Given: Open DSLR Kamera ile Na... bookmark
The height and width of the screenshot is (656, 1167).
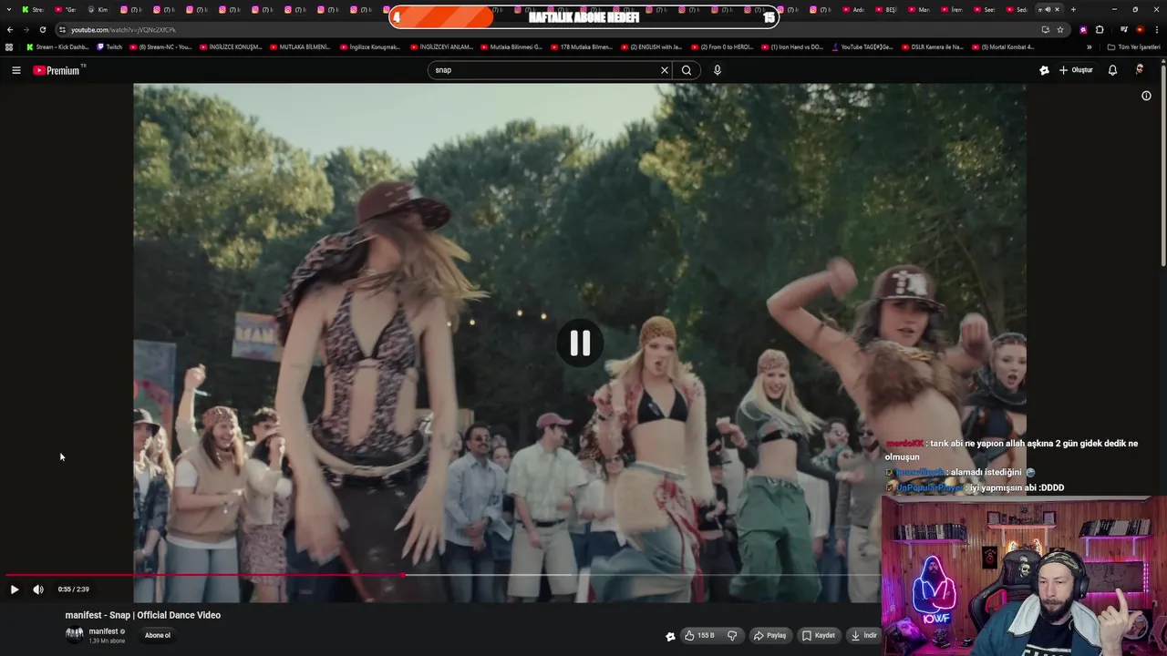Looking at the screenshot, I should [x=932, y=46].
